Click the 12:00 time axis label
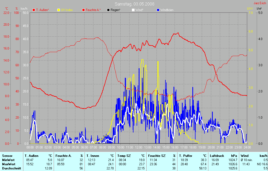The width and height of the screenshot is (268, 171). 139,147
